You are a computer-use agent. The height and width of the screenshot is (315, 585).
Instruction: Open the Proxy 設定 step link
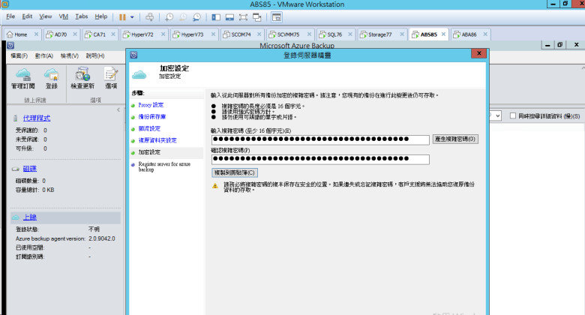pos(151,105)
